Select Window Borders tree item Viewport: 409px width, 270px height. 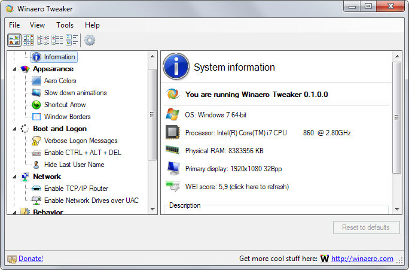point(68,117)
